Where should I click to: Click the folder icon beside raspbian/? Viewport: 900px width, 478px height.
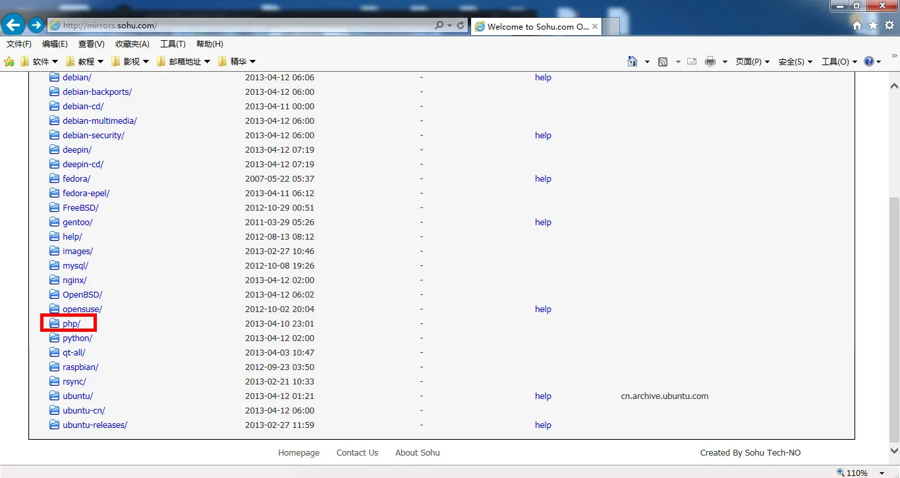click(55, 367)
